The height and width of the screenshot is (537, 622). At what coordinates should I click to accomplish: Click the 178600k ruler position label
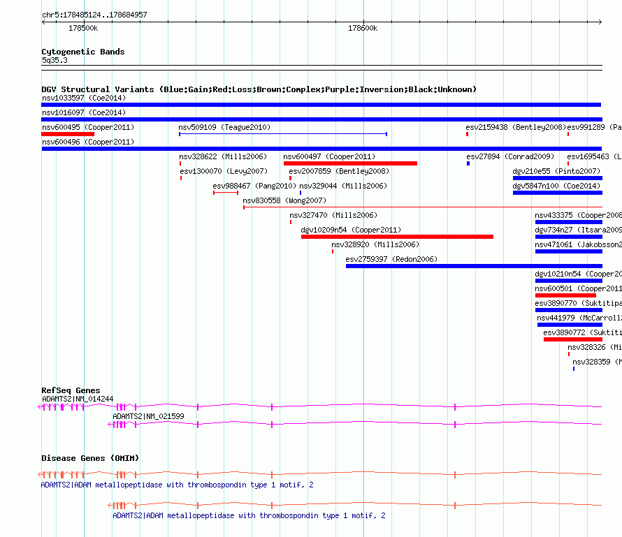tap(363, 28)
